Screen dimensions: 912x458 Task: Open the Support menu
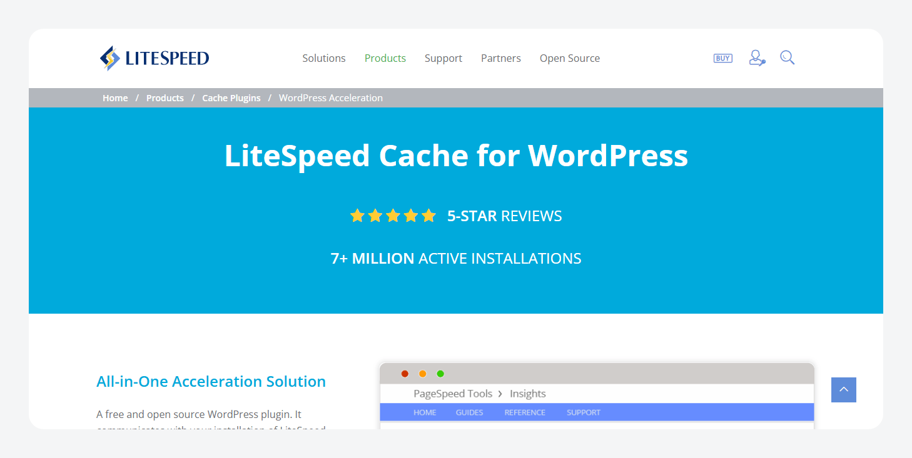coord(443,58)
